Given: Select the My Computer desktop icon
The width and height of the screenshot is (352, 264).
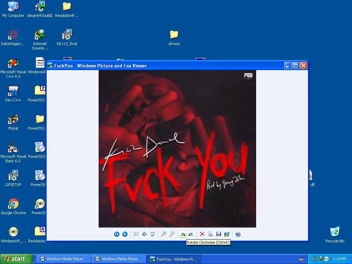Looking at the screenshot, I should pyautogui.click(x=13, y=9).
